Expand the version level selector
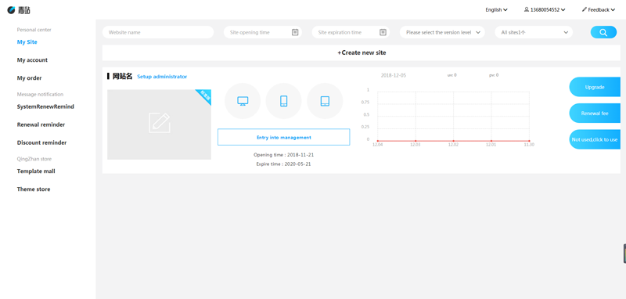 click(442, 32)
